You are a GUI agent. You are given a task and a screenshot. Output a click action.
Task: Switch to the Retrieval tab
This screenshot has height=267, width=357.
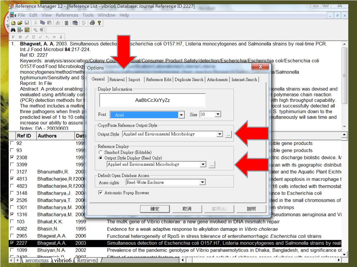point(117,80)
